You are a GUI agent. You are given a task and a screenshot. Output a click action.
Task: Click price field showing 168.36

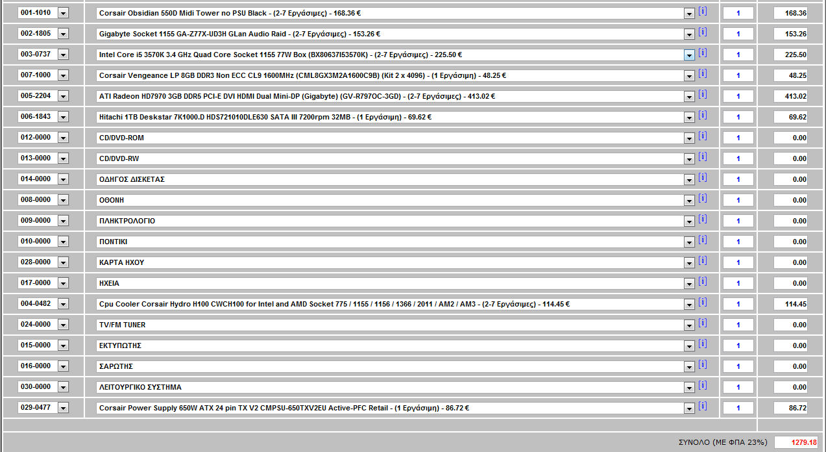(x=791, y=13)
